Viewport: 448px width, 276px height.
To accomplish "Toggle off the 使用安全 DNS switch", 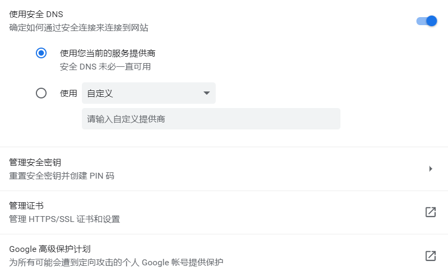I will (x=427, y=21).
